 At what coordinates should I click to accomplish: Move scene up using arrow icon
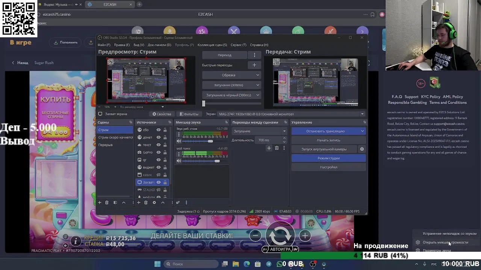coord(124,202)
